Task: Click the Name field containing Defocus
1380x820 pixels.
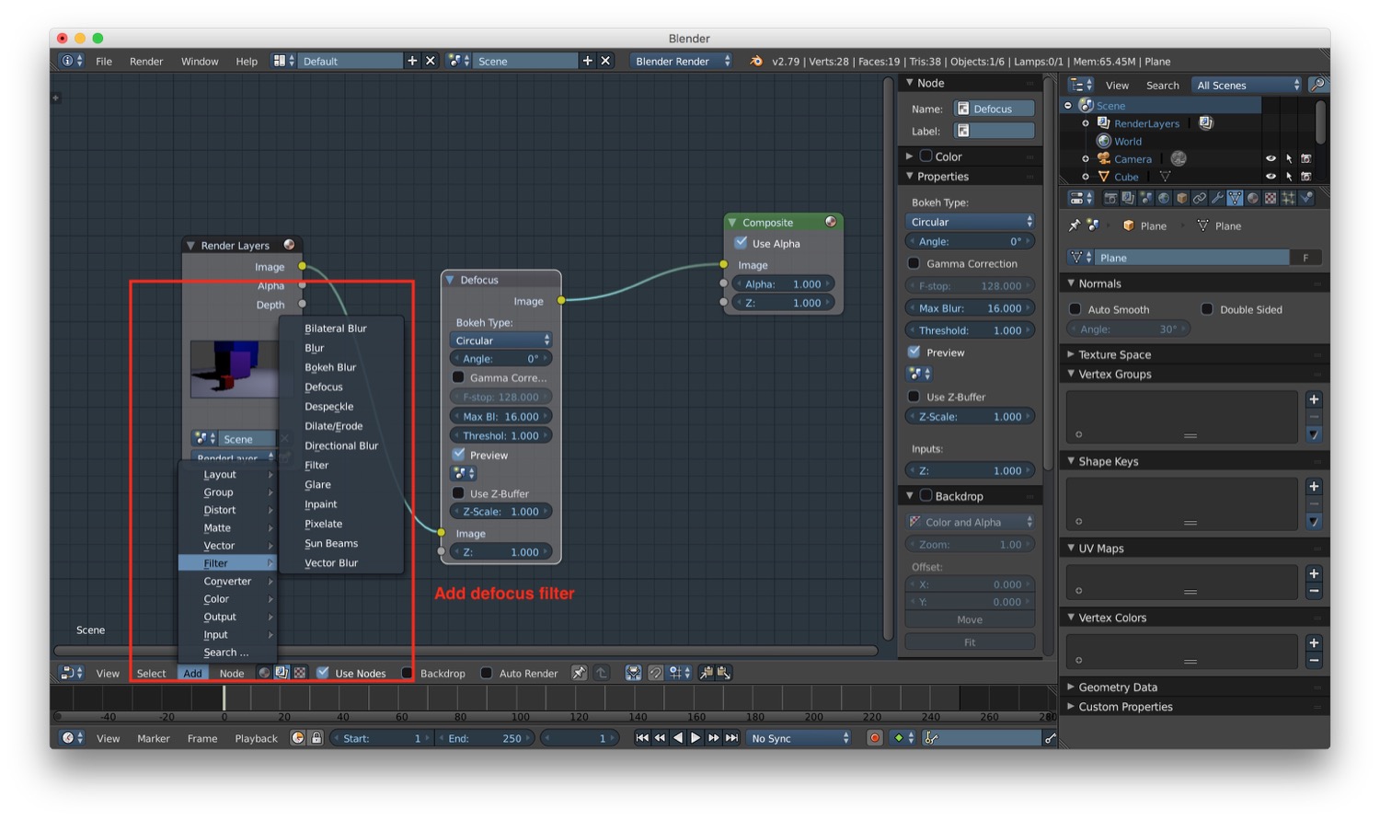Action: 994,109
